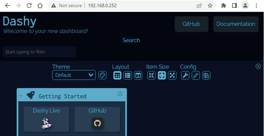
Task: Open the GitHub tile in Getting Started
Action: tap(97, 119)
